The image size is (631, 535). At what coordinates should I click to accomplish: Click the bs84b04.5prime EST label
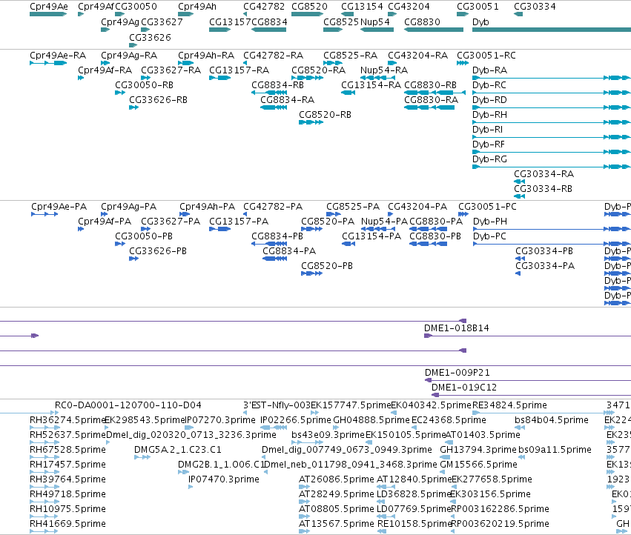point(552,420)
